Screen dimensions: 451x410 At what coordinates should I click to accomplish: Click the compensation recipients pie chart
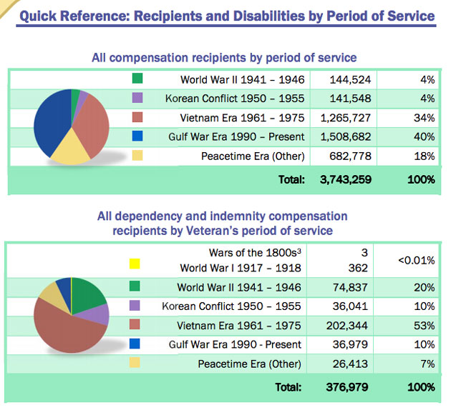[72, 126]
